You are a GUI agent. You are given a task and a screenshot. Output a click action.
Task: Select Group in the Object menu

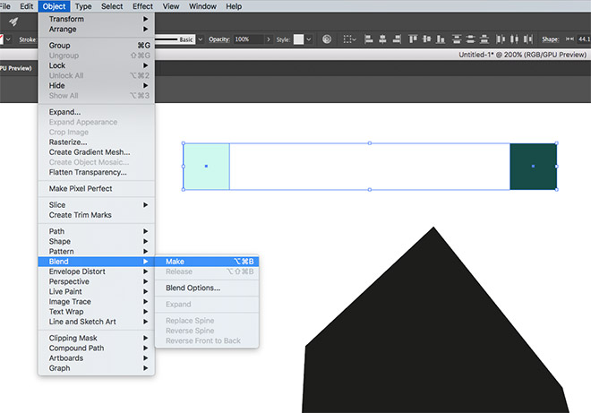[60, 46]
